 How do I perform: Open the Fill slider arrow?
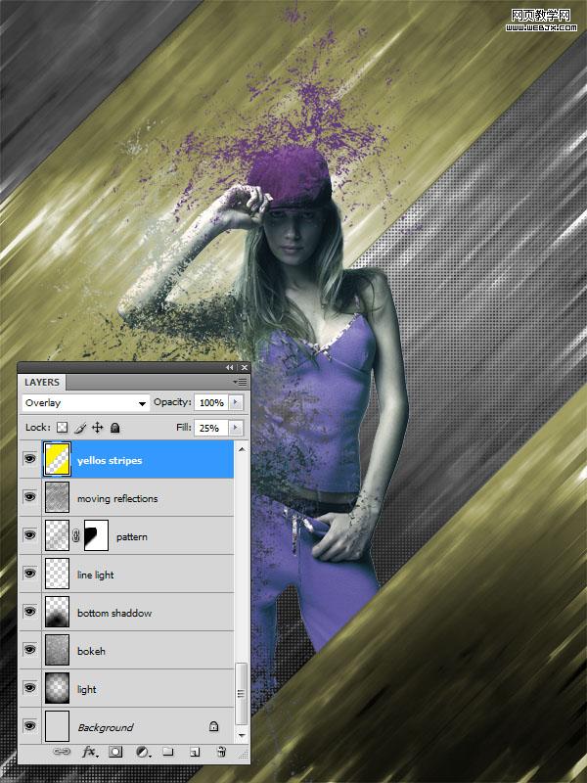click(236, 428)
